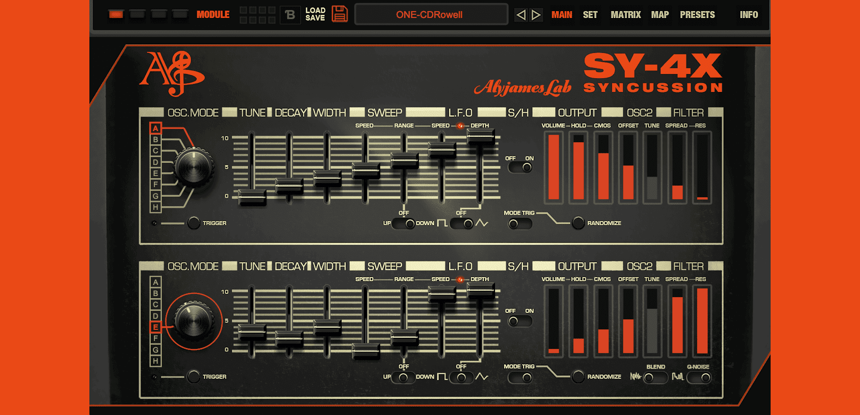Click the LOAD SAVE label
Image resolution: width=860 pixels, height=415 pixels.
click(315, 14)
